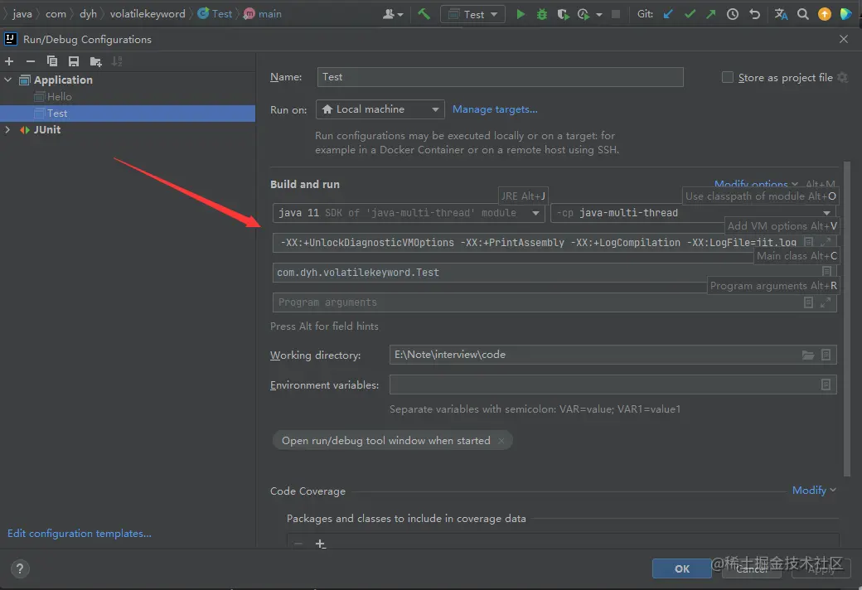This screenshot has width=862, height=590.
Task: Expand the VM options field editor
Action: [826, 242]
